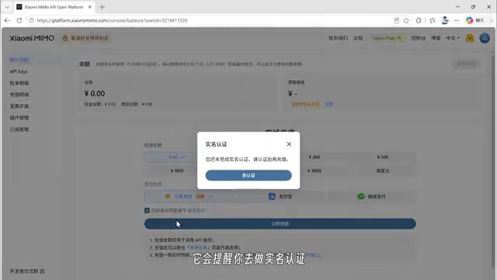Open the user avatar menu
497x280 pixels.
[485, 38]
